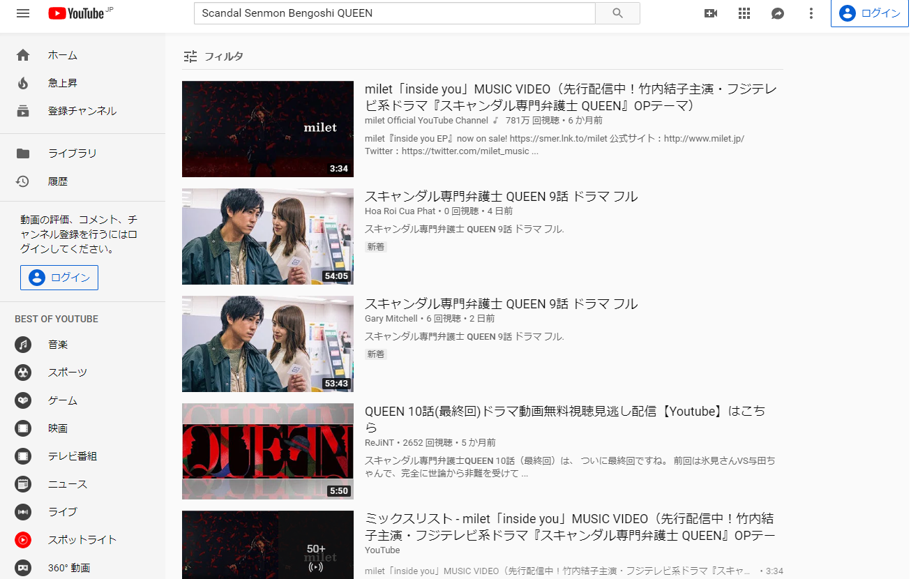This screenshot has height=579, width=911.
Task: Click the music note icon beside 音楽
Action: point(23,345)
